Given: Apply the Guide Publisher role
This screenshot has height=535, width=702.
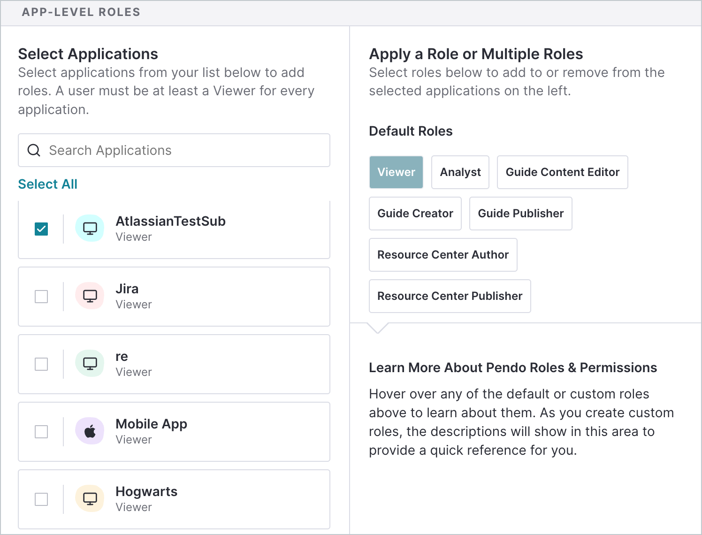Looking at the screenshot, I should [x=521, y=214].
